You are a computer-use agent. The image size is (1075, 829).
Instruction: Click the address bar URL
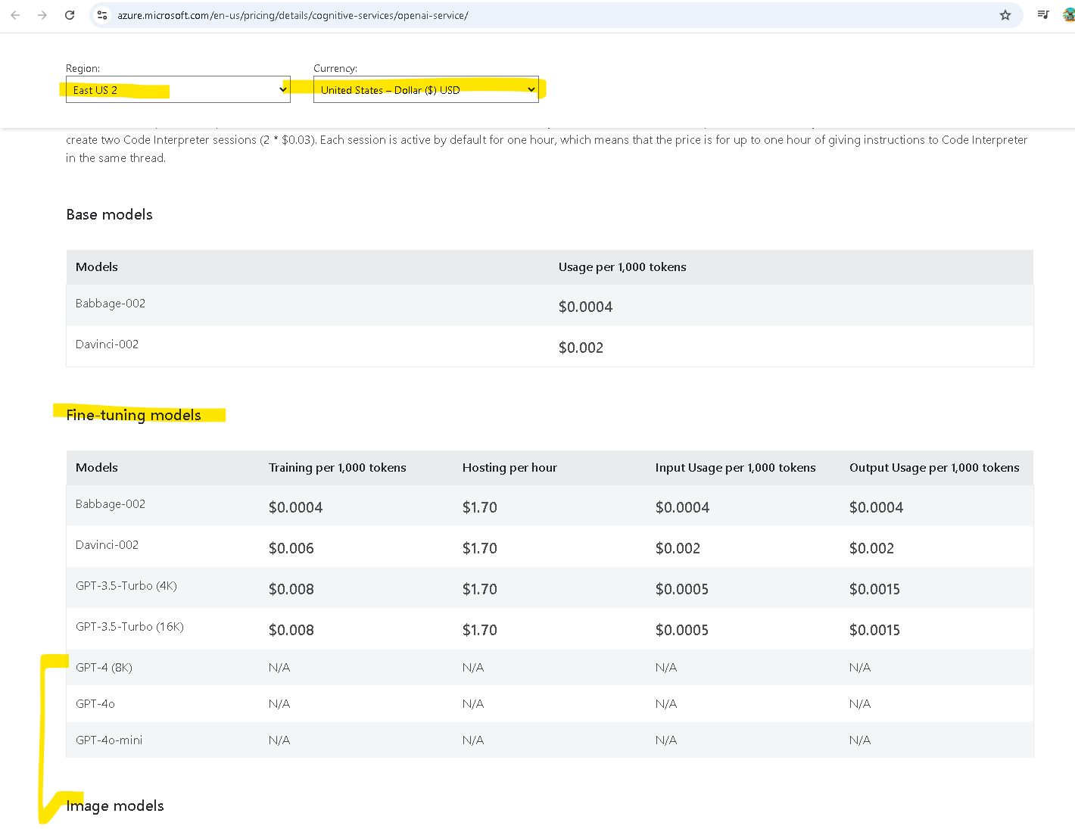[x=293, y=15]
